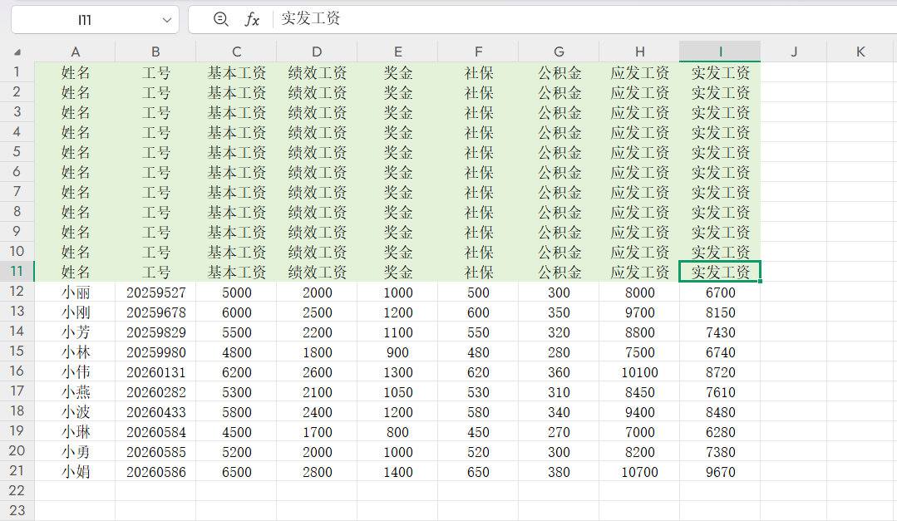This screenshot has width=897, height=521.
Task: Click the 公积金 header cell in row 1
Action: point(559,73)
